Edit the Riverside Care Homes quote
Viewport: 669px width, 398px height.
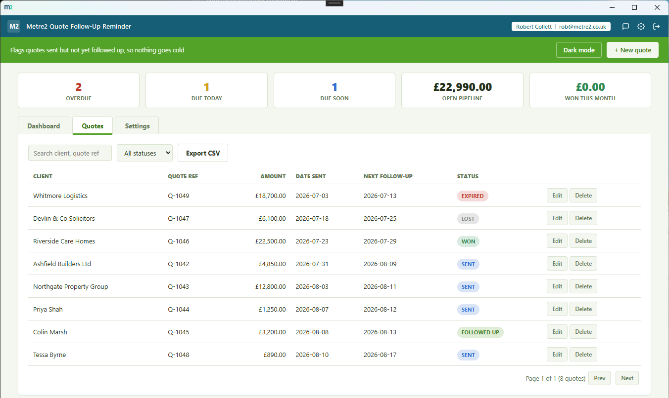click(557, 241)
